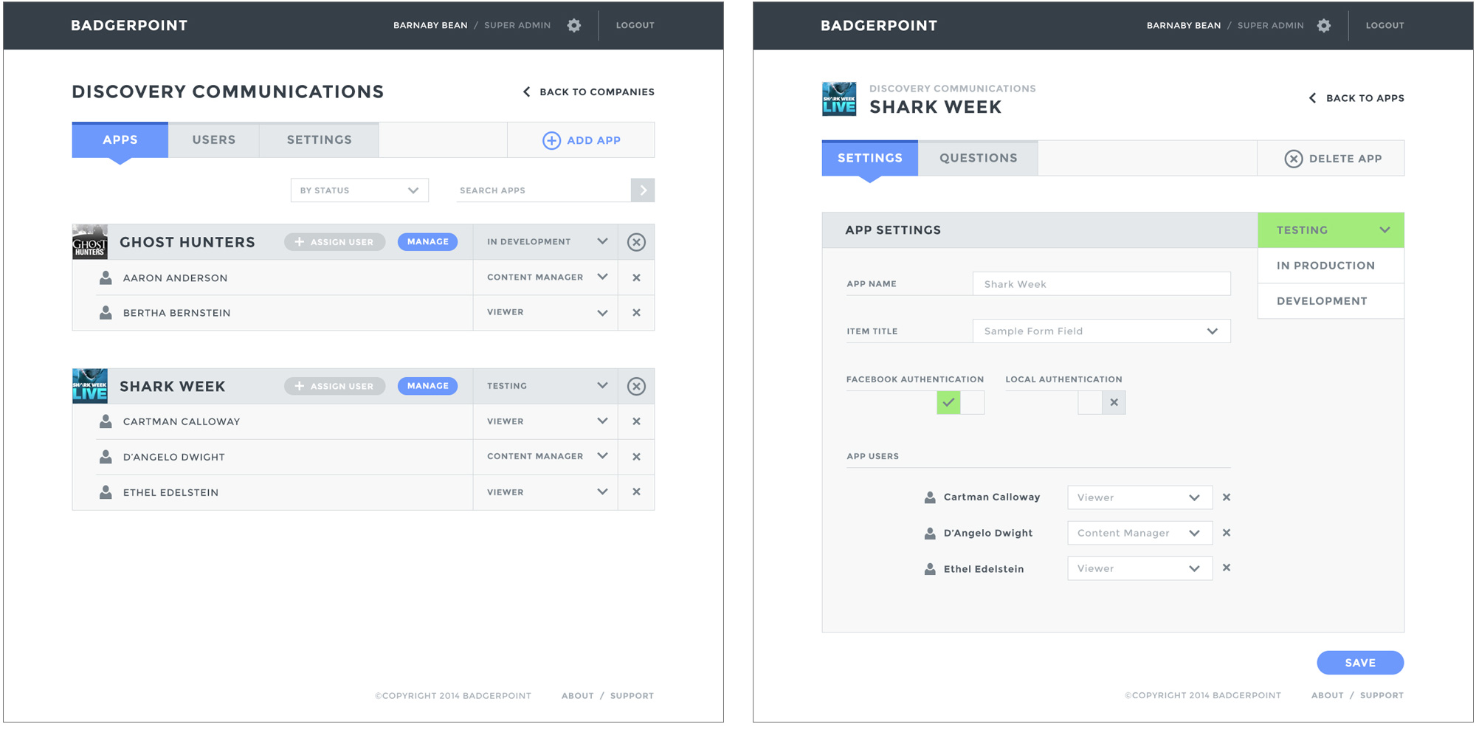Remove Bertha Bernstein from Ghost Hunters
Viewport: 1476px width, 738px height.
636,313
